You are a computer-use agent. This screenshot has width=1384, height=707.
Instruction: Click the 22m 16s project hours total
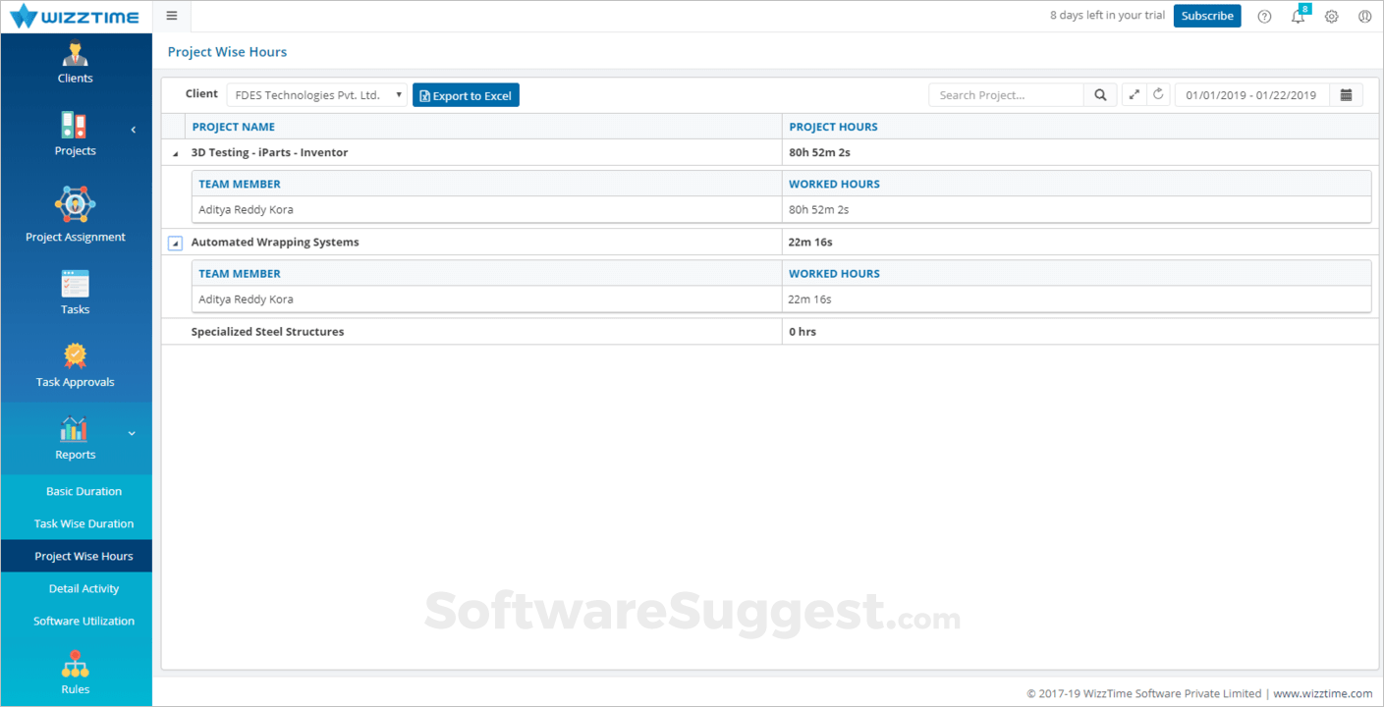(810, 243)
